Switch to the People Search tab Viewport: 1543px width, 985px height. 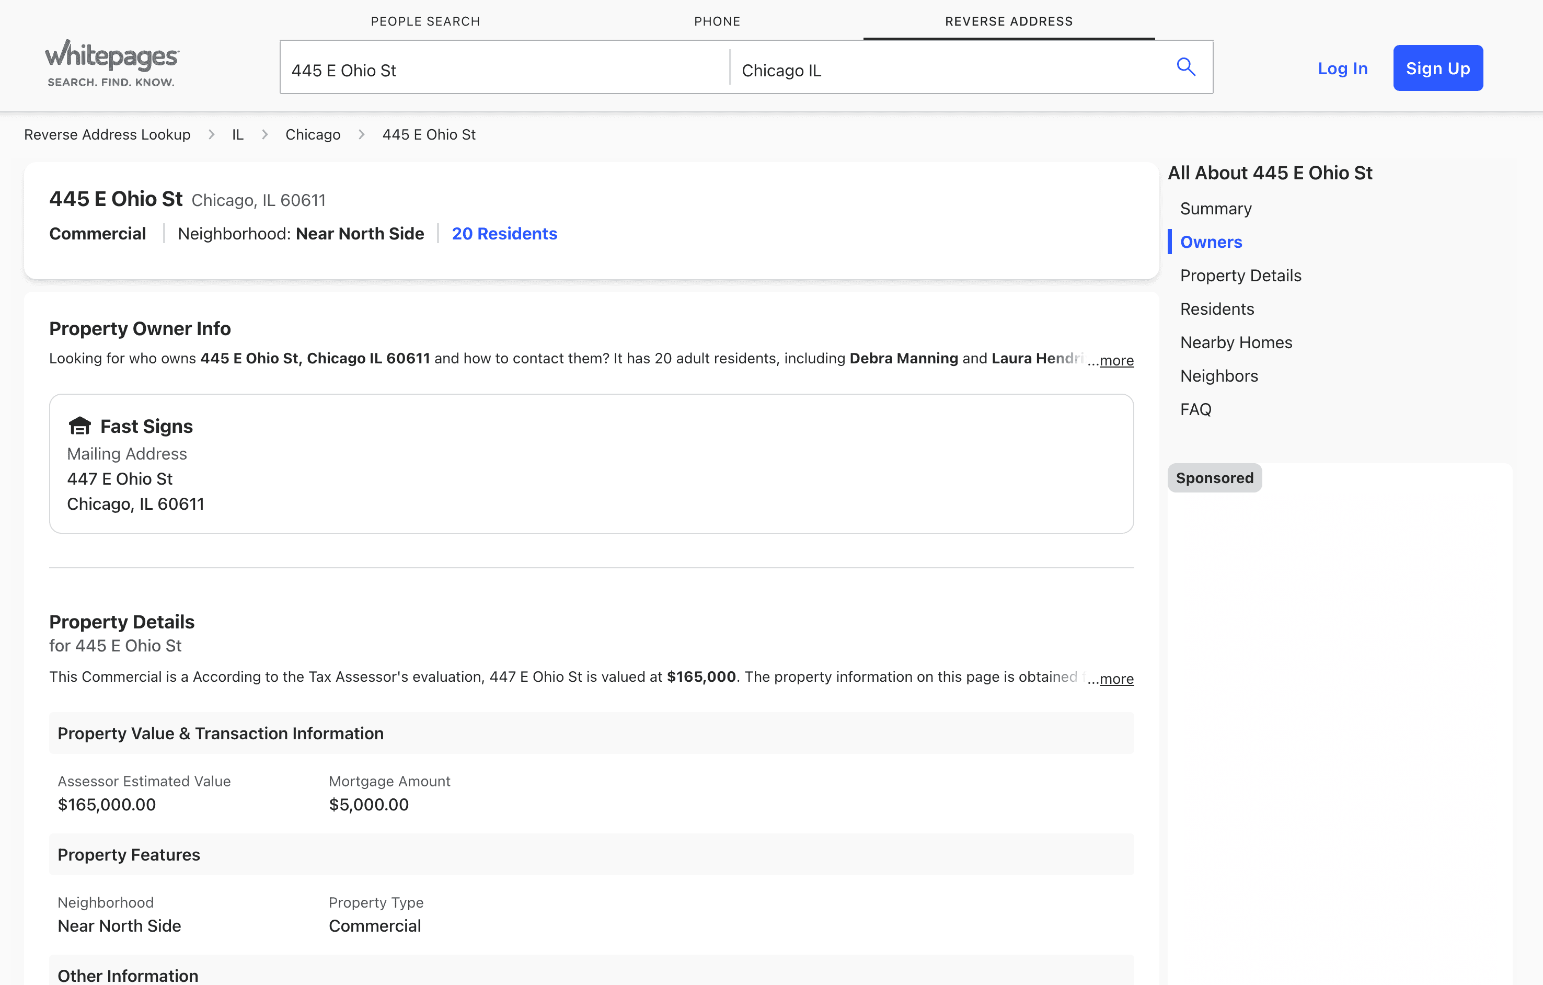(425, 21)
